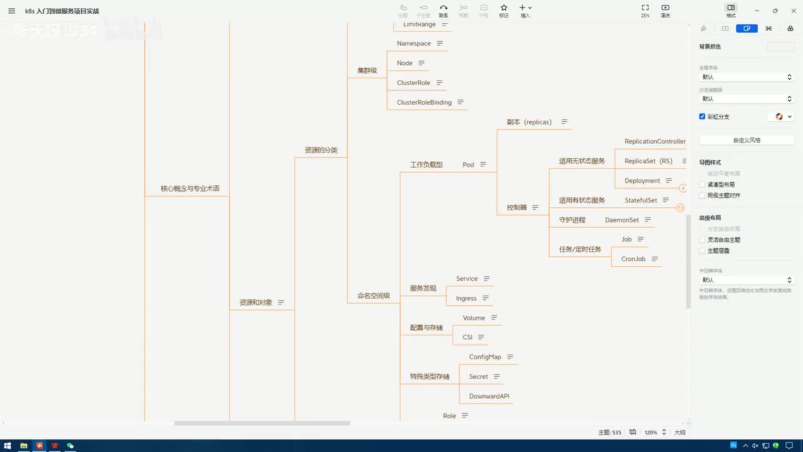The image size is (803, 452).
Task: Open note icon on CronJob topic
Action: [654, 259]
